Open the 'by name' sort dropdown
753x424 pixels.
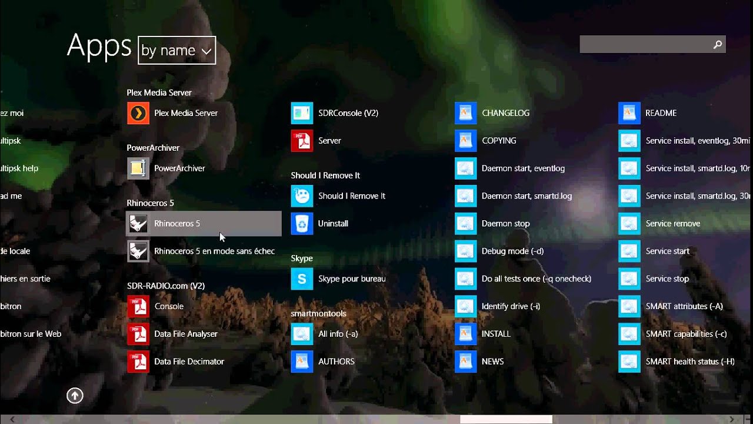(177, 51)
